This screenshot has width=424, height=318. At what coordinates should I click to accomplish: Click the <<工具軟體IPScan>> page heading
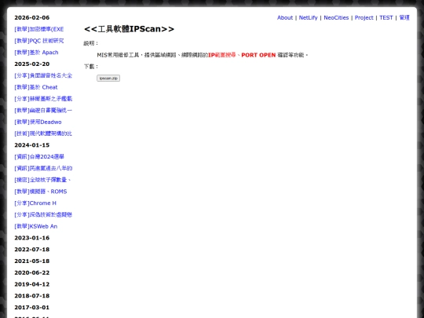click(129, 29)
